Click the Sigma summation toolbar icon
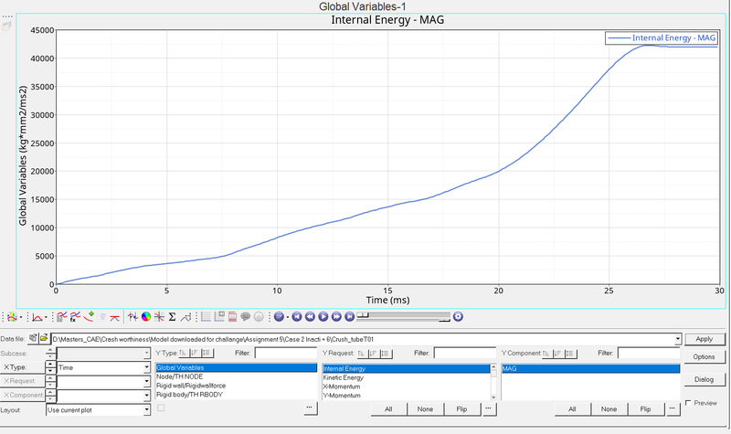This screenshot has width=731, height=434. coord(172,317)
